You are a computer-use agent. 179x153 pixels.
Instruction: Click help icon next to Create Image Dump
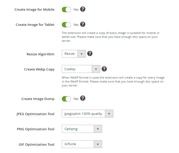[x=83, y=98]
